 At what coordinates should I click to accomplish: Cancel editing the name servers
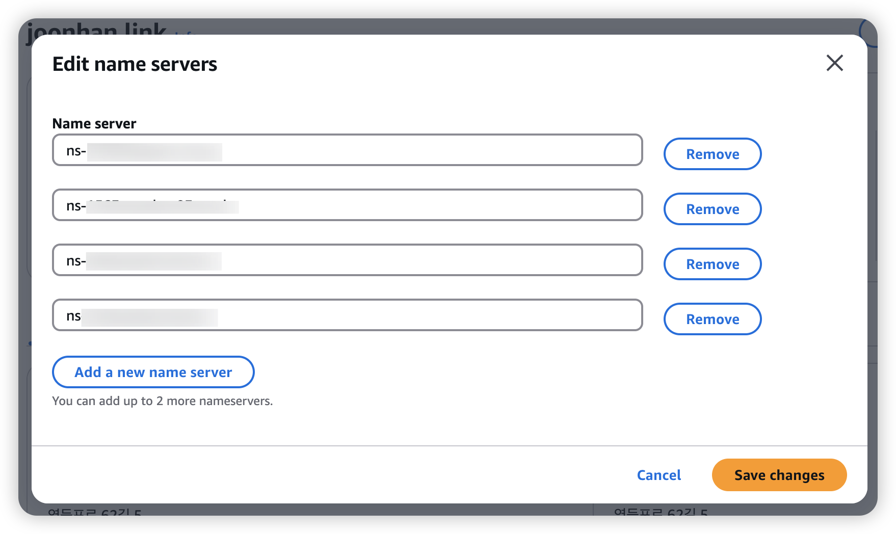click(658, 475)
